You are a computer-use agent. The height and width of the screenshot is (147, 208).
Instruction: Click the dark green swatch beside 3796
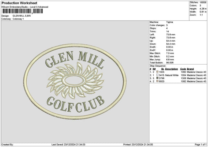point(157,78)
